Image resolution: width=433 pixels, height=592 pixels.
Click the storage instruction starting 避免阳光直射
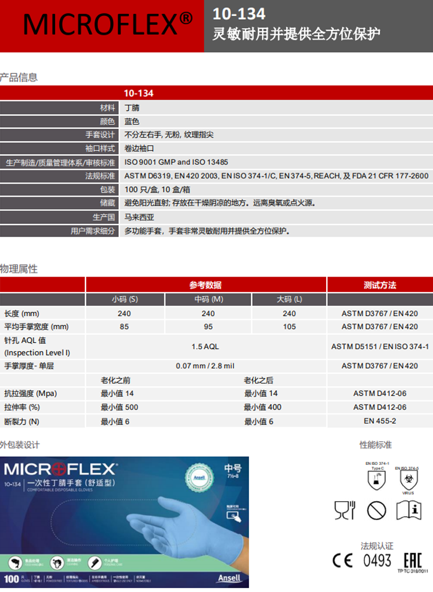tap(220, 203)
